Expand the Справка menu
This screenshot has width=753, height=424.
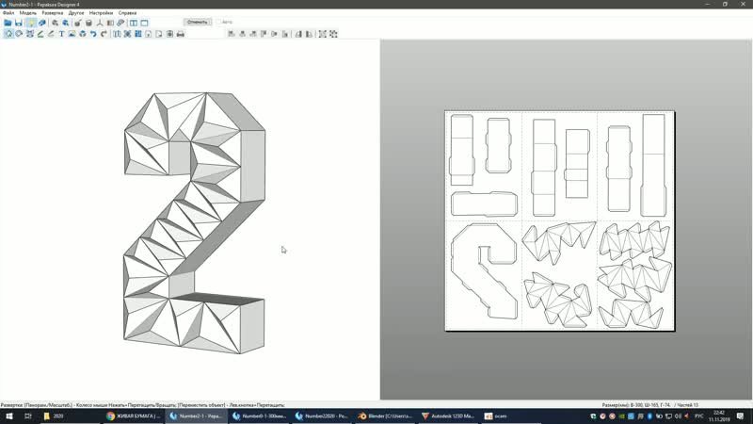pos(128,12)
